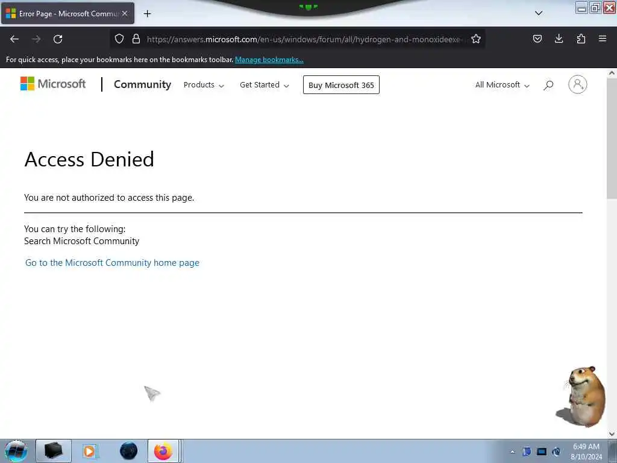Open a new tab with plus button
617x463 pixels.
pyautogui.click(x=147, y=14)
